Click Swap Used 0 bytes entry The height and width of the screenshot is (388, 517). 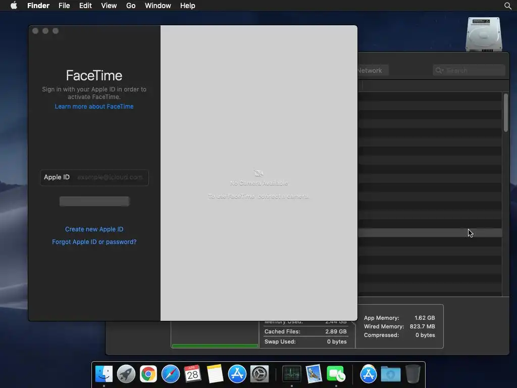305,342
